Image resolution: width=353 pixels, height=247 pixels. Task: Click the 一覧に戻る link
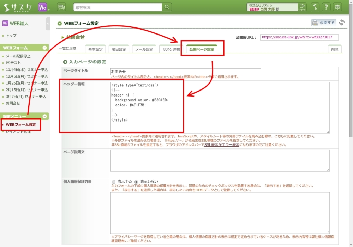(x=67, y=49)
